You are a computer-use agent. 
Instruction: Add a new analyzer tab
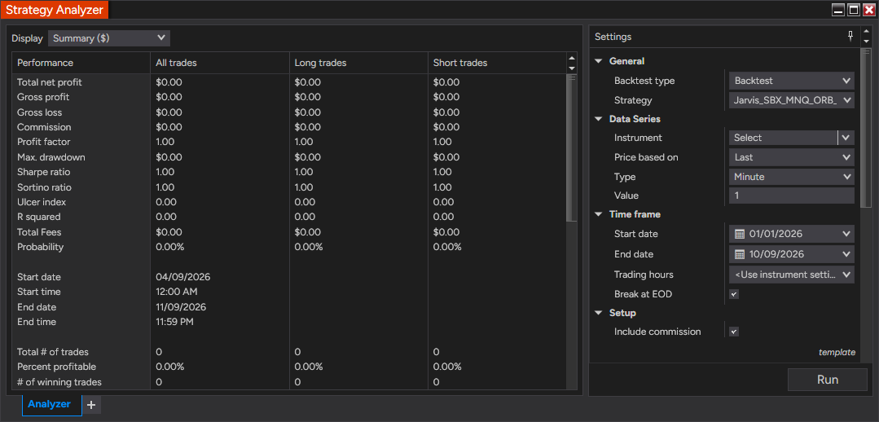[91, 404]
